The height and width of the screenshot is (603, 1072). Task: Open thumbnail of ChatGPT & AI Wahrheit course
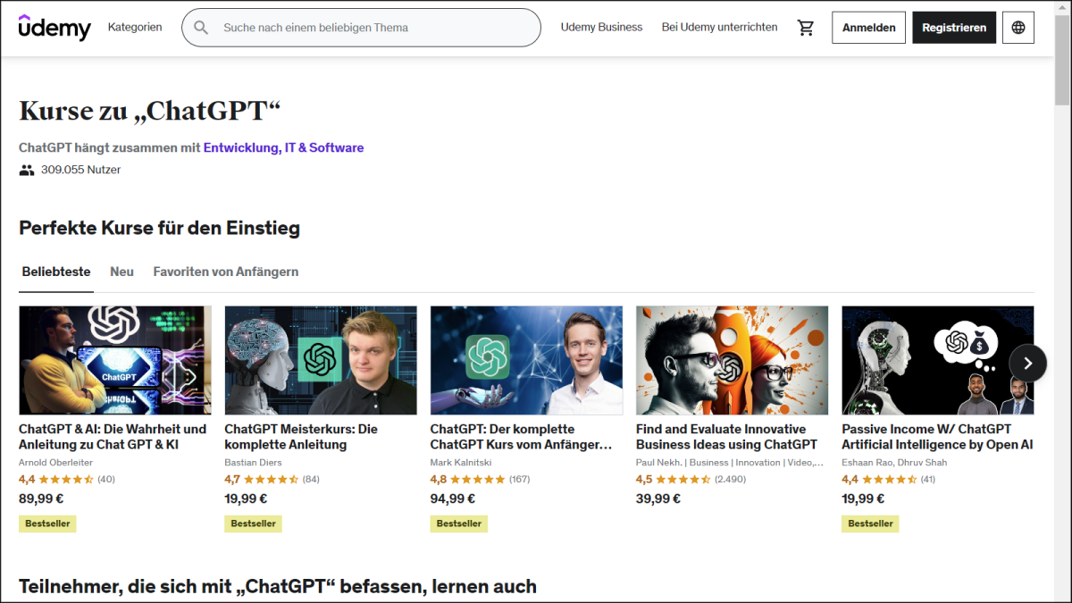115,360
